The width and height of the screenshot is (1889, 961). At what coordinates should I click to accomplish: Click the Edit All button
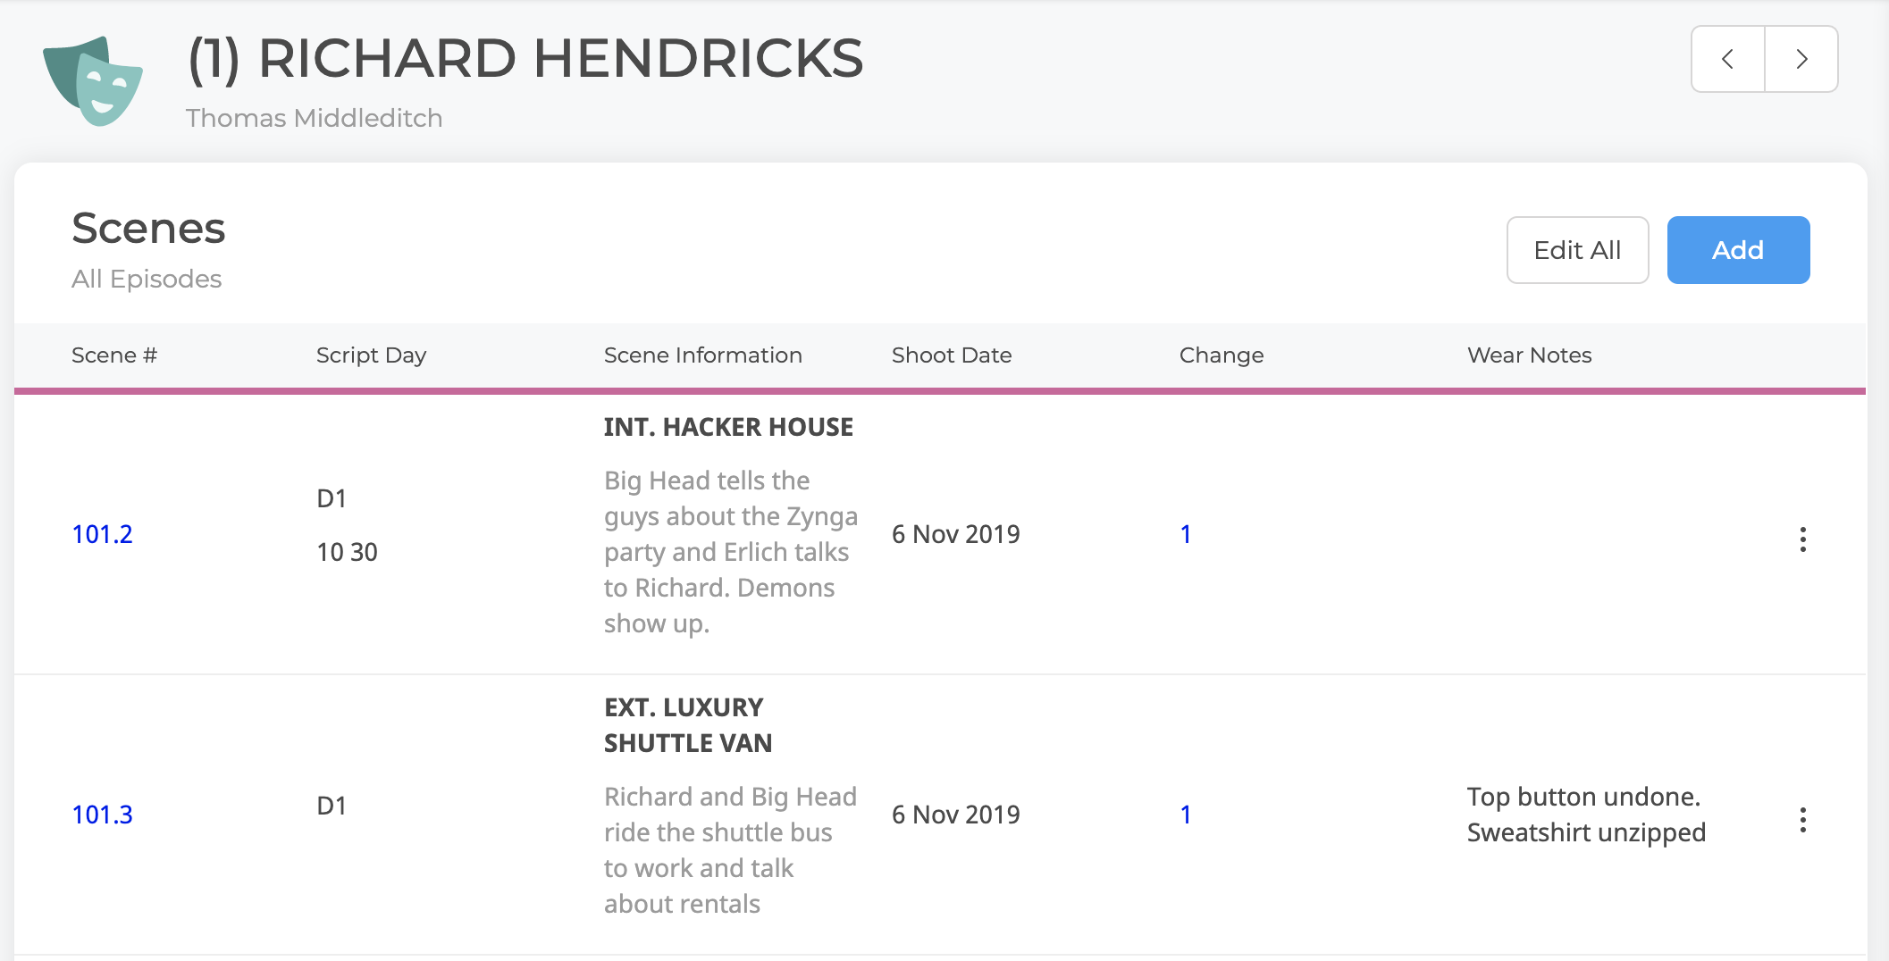1577,250
